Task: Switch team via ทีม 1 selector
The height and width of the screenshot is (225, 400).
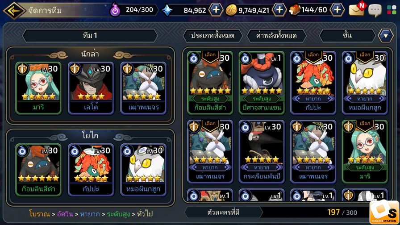Action: coord(90,35)
